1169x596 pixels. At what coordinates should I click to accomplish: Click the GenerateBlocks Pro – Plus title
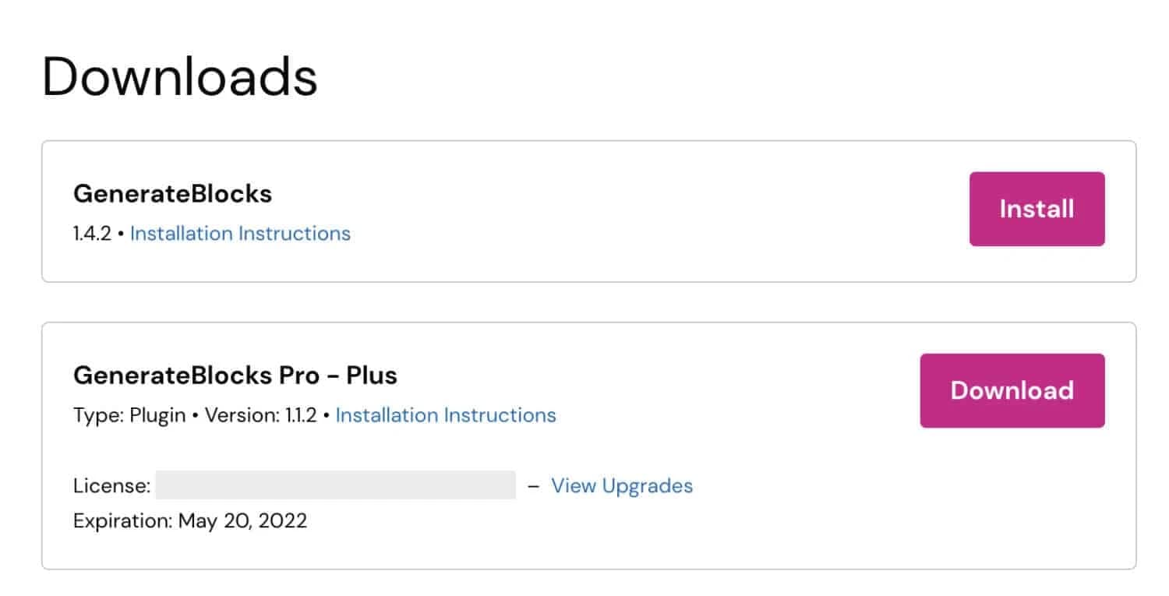pos(235,375)
